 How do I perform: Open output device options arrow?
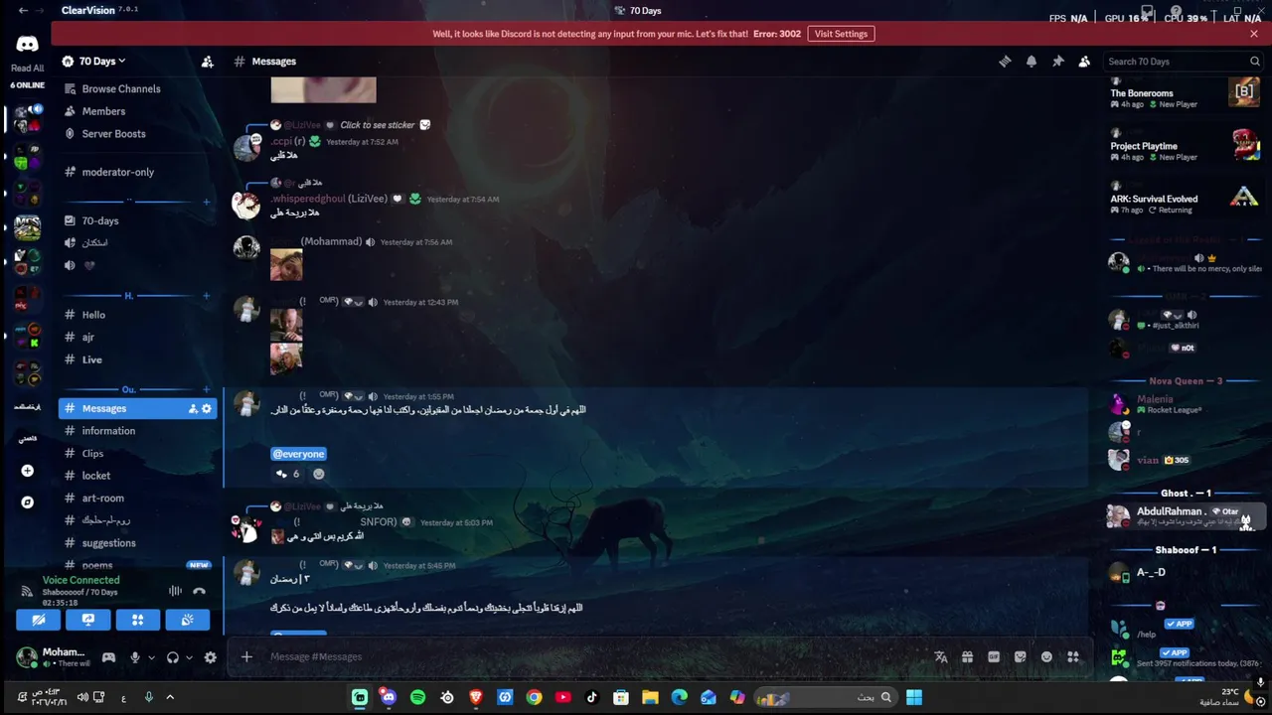tap(189, 657)
